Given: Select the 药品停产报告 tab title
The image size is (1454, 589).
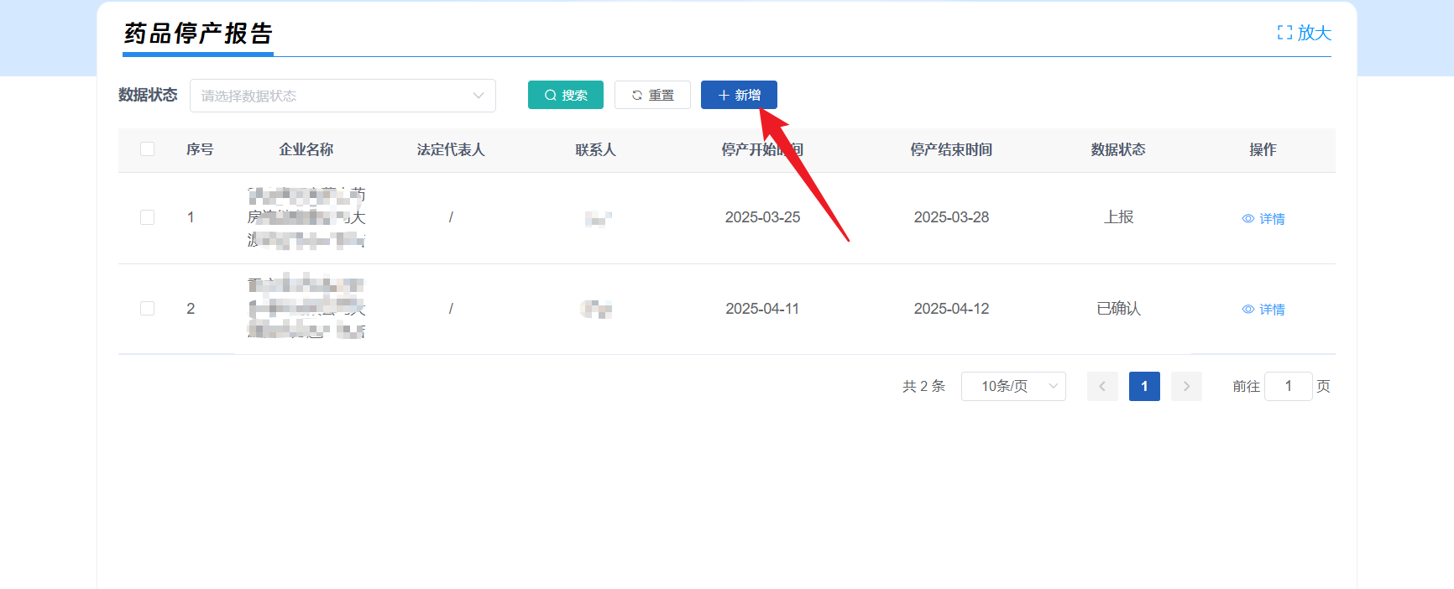Looking at the screenshot, I should pos(198,34).
